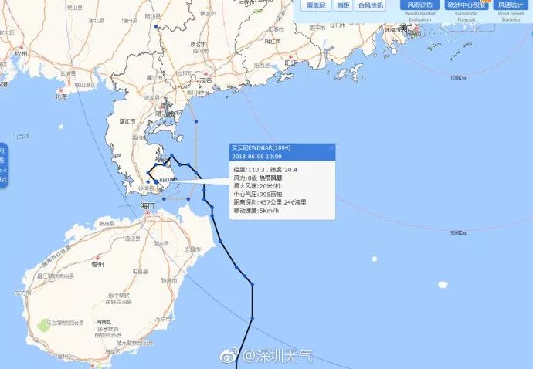Open the 台风快讯 typhoon news panel
Viewport: 533px width, 369px height.
[x=370, y=5]
